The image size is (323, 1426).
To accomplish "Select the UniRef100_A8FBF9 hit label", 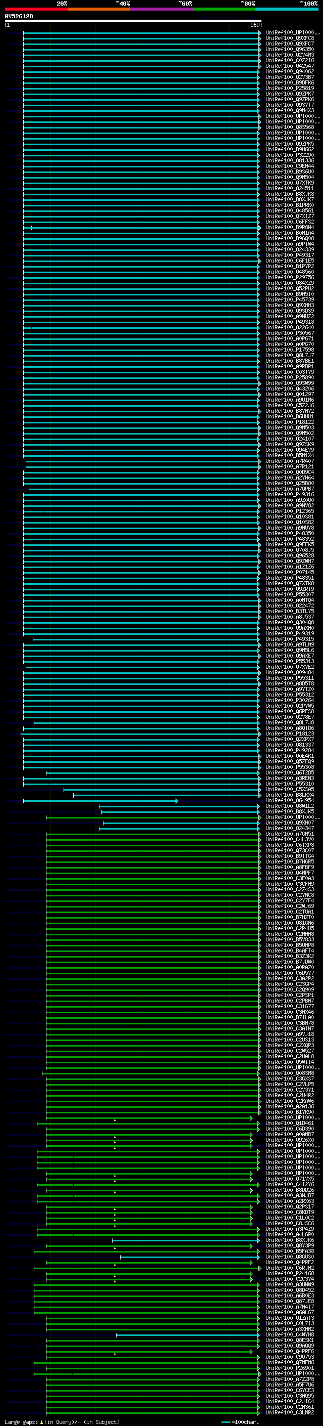I will [x=290, y=868].
